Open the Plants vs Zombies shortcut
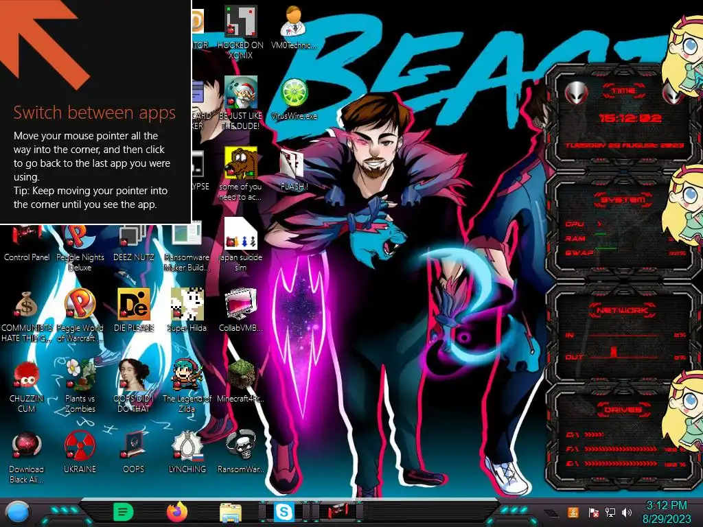This screenshot has width=703, height=527. coord(80,386)
